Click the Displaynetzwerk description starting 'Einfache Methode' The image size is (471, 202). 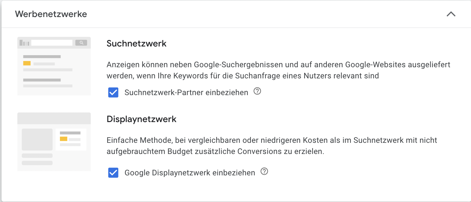click(x=272, y=146)
